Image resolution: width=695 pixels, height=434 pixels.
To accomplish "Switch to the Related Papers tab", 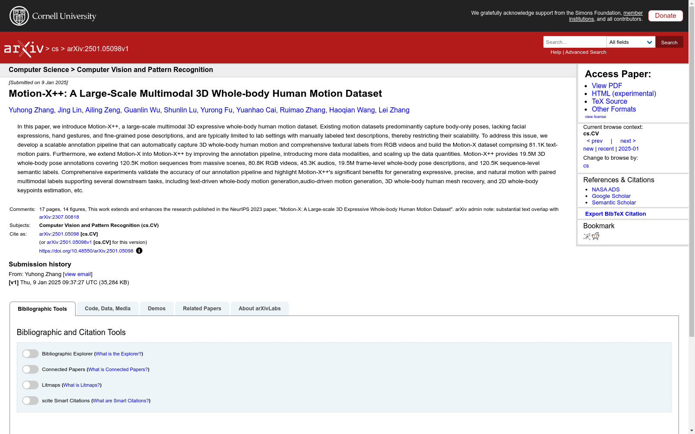I will (202, 309).
